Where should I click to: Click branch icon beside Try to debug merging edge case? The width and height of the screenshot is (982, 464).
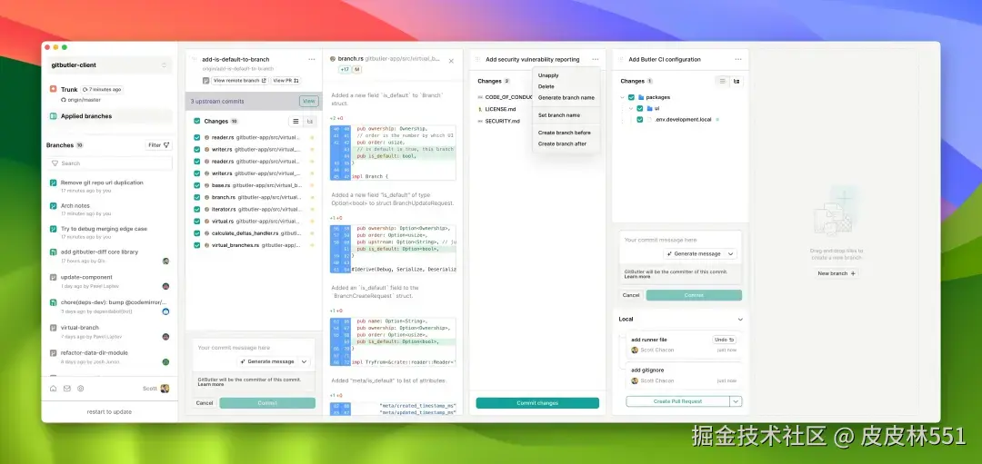tap(54, 229)
